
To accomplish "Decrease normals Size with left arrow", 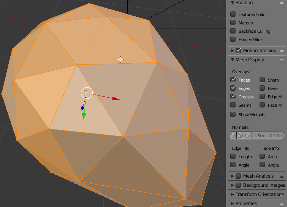I will click(255, 136).
